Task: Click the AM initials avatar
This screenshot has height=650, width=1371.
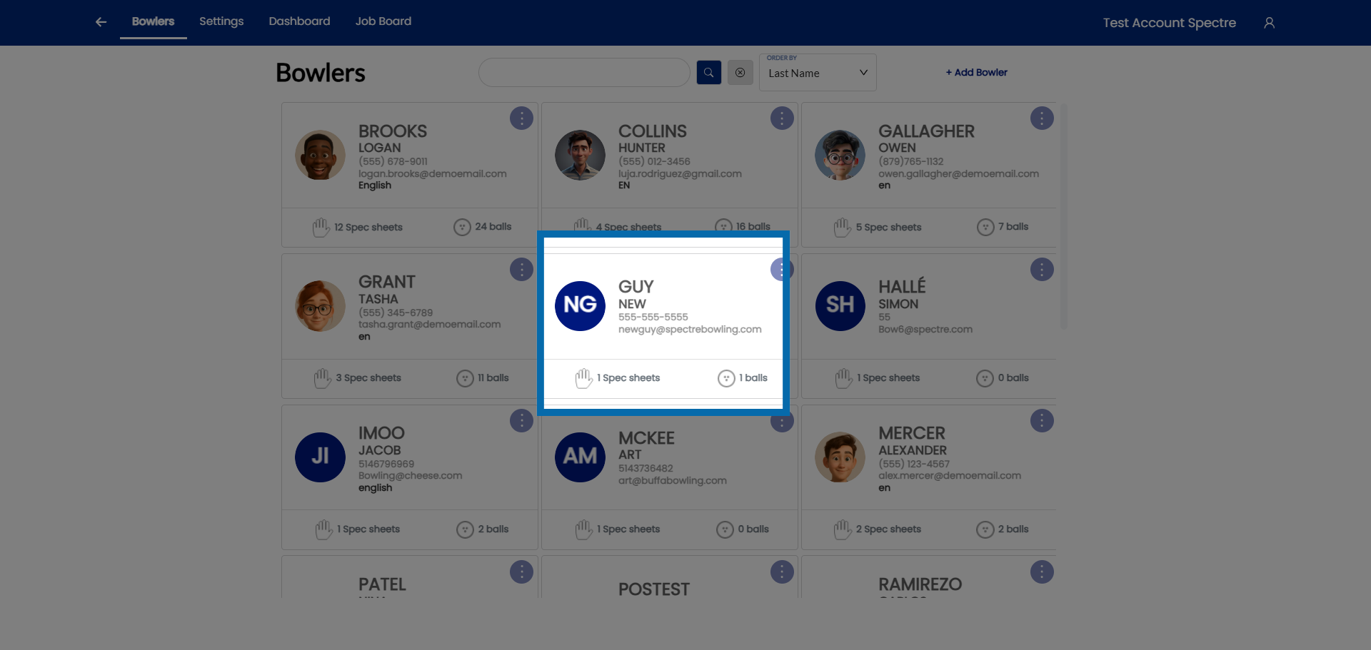Action: tap(580, 457)
